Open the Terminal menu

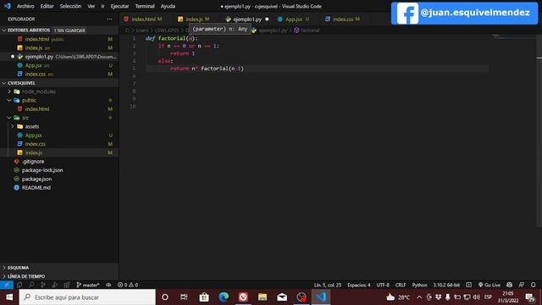pyautogui.click(x=145, y=6)
